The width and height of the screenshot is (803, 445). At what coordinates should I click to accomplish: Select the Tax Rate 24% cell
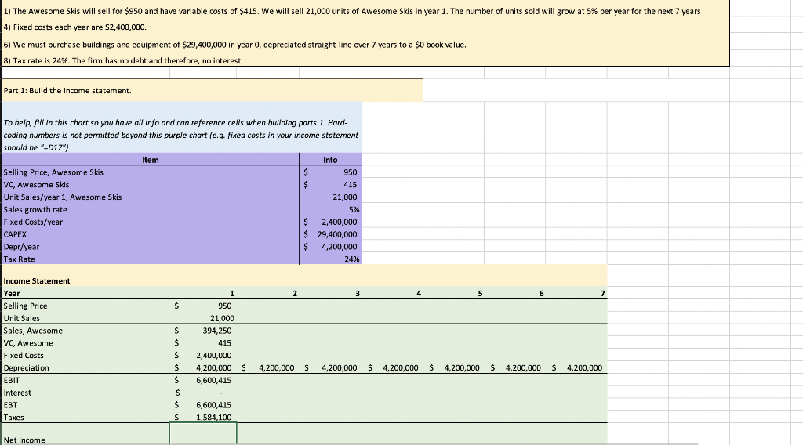[x=330, y=259]
